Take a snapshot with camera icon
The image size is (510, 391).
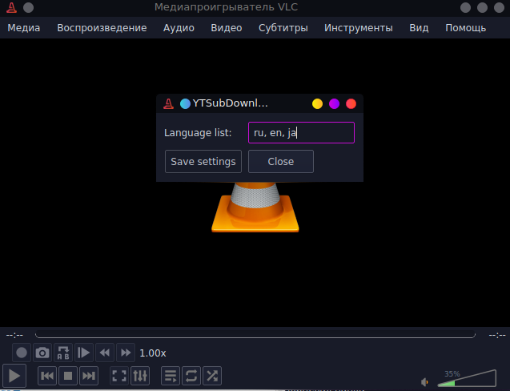pyautogui.click(x=42, y=353)
